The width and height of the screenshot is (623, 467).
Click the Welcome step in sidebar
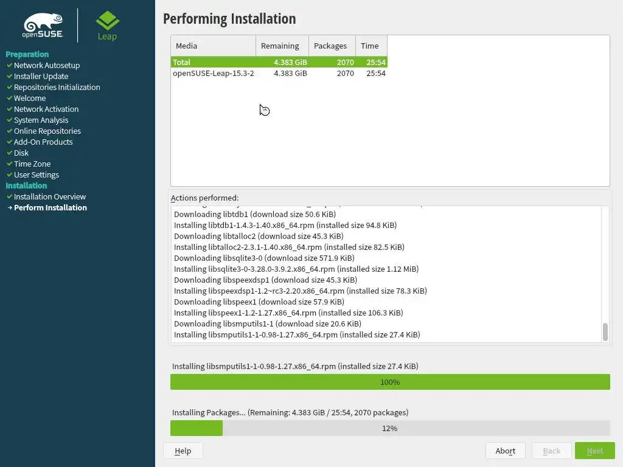(30, 98)
